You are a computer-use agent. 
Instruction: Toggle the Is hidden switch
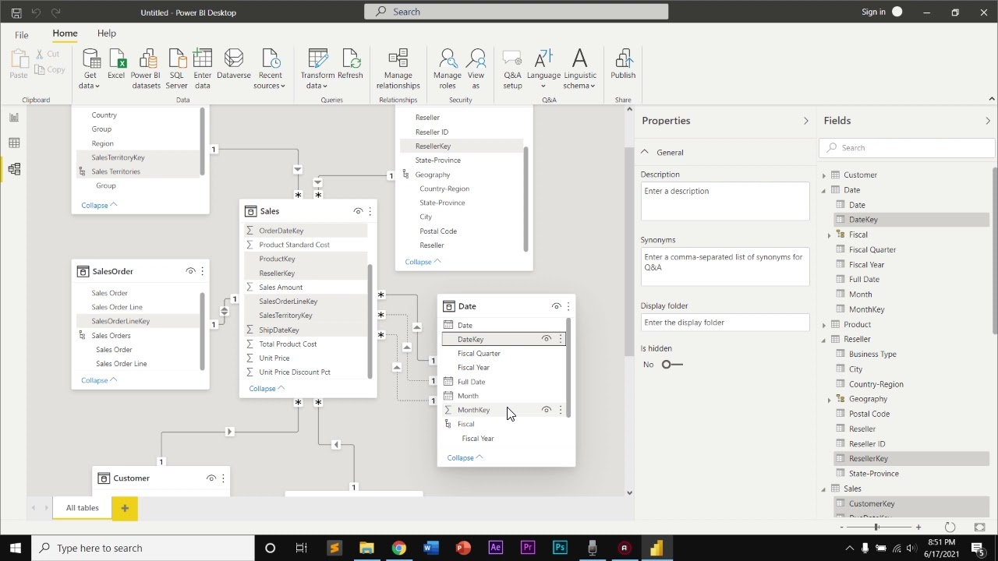click(x=671, y=365)
